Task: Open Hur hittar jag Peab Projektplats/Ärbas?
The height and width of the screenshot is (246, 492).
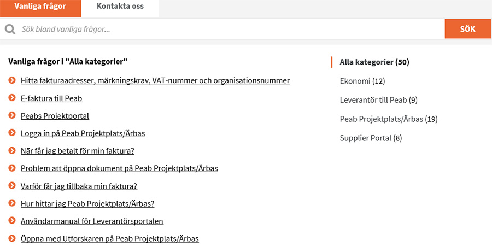Action: pyautogui.click(x=87, y=203)
